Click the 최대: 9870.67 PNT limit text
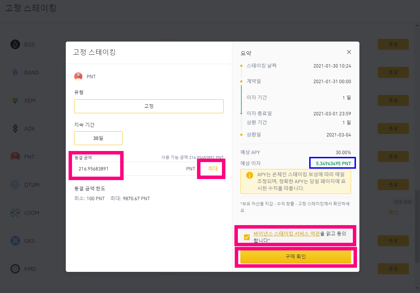The width and height of the screenshot is (420, 293). (130, 198)
